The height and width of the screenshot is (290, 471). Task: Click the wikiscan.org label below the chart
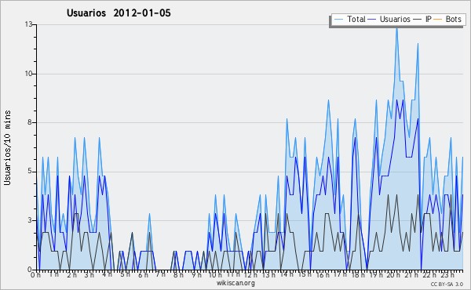(x=235, y=283)
